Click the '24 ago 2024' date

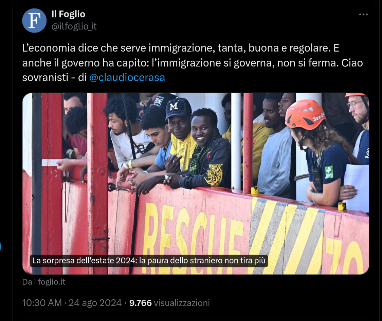coord(95,303)
